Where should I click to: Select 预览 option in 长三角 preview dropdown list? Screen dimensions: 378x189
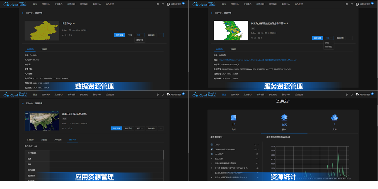click(327, 43)
